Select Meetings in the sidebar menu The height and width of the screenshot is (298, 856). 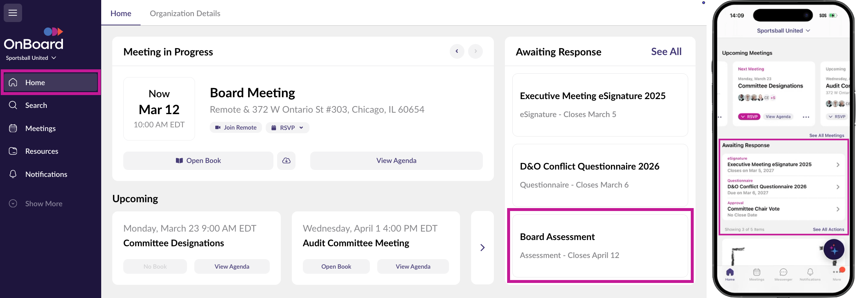coord(40,128)
